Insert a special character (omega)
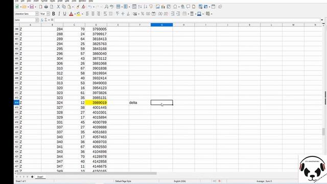 (x=175, y=7)
